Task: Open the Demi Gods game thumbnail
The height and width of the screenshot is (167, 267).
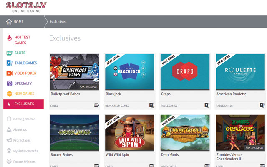Action: click(185, 133)
